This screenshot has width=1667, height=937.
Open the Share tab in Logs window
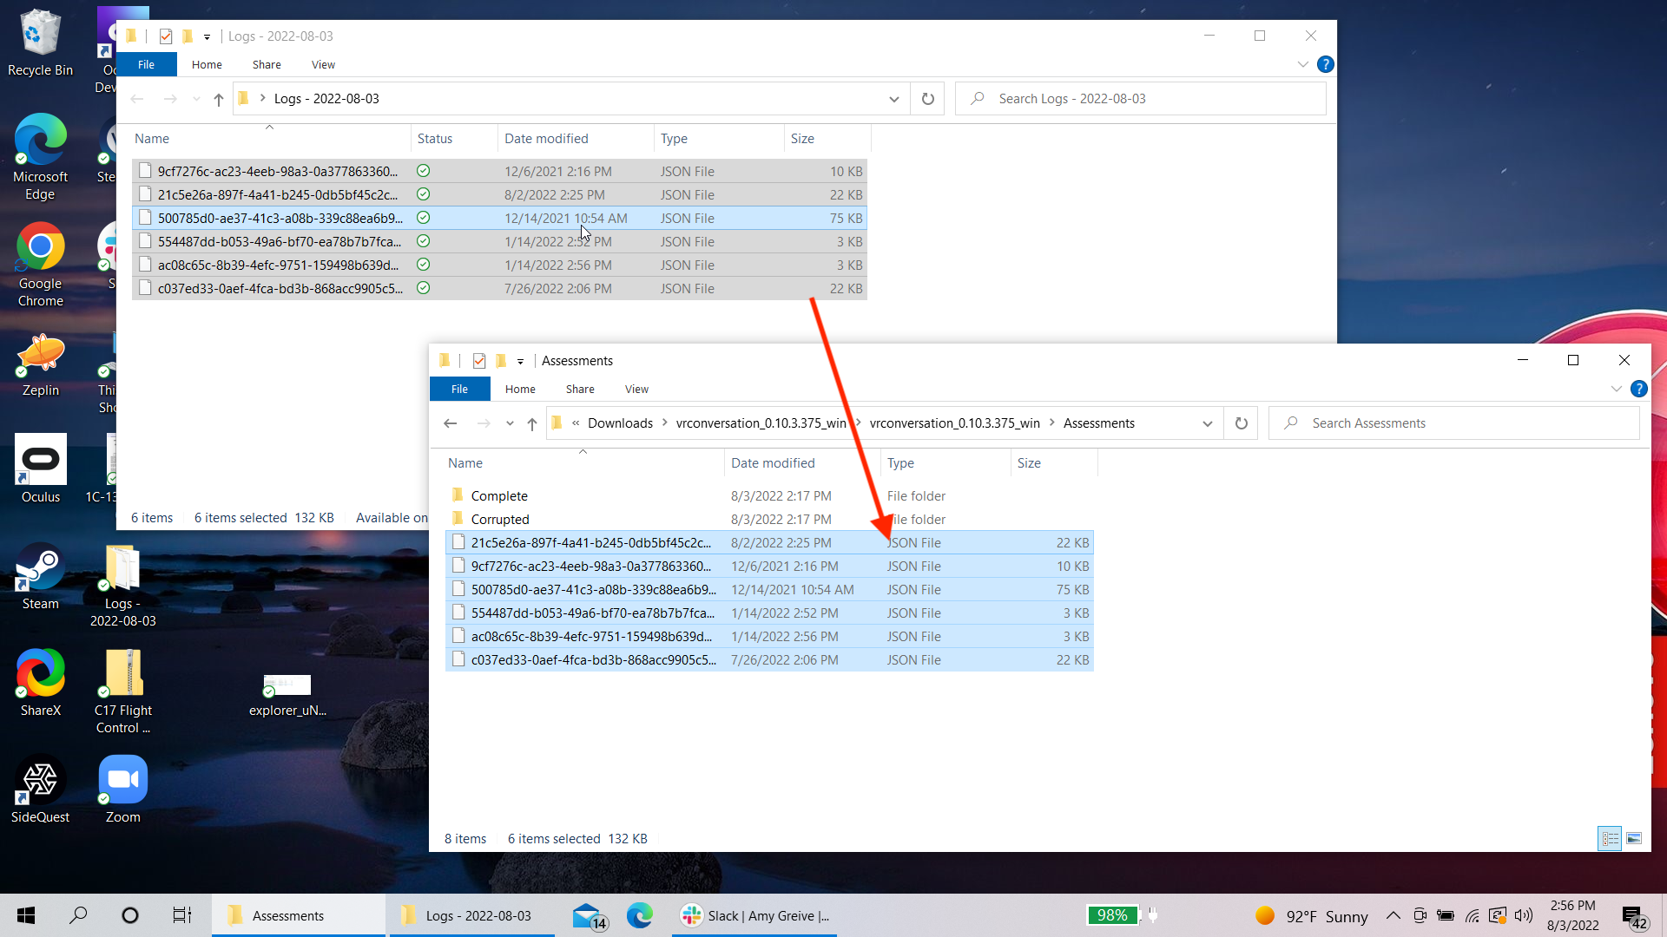267,64
